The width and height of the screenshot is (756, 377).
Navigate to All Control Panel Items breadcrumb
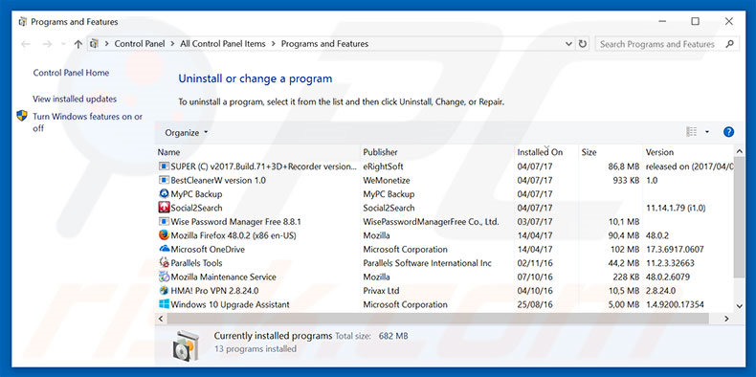(223, 44)
